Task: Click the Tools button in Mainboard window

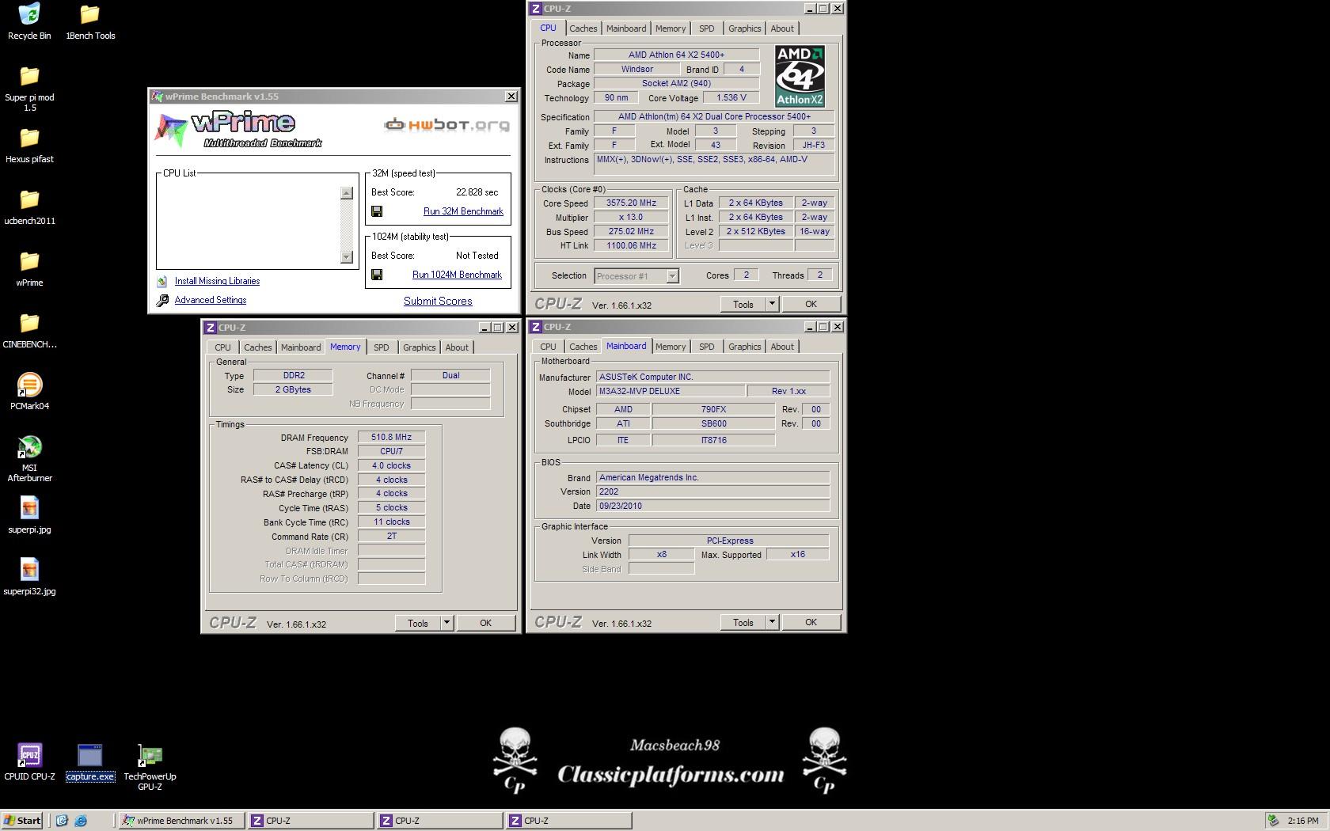Action: (743, 622)
